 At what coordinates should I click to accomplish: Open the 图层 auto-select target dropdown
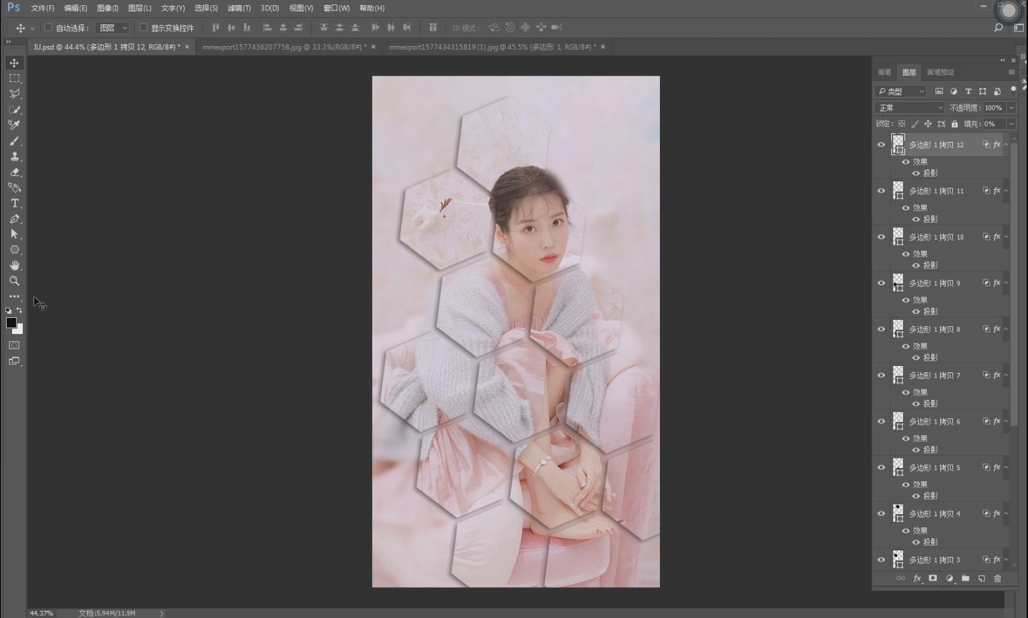[x=112, y=28]
